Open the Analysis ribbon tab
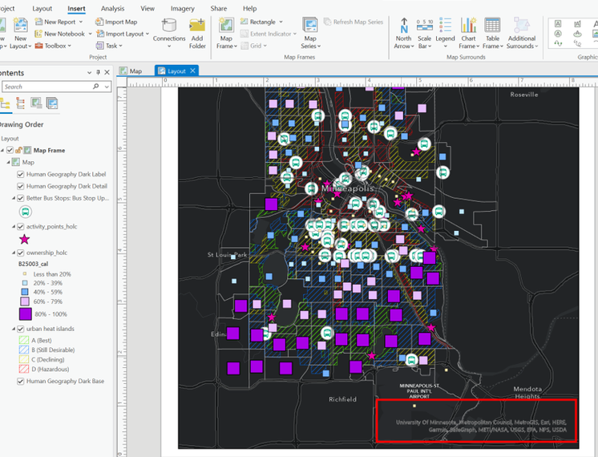This screenshot has width=598, height=457. pyautogui.click(x=112, y=9)
